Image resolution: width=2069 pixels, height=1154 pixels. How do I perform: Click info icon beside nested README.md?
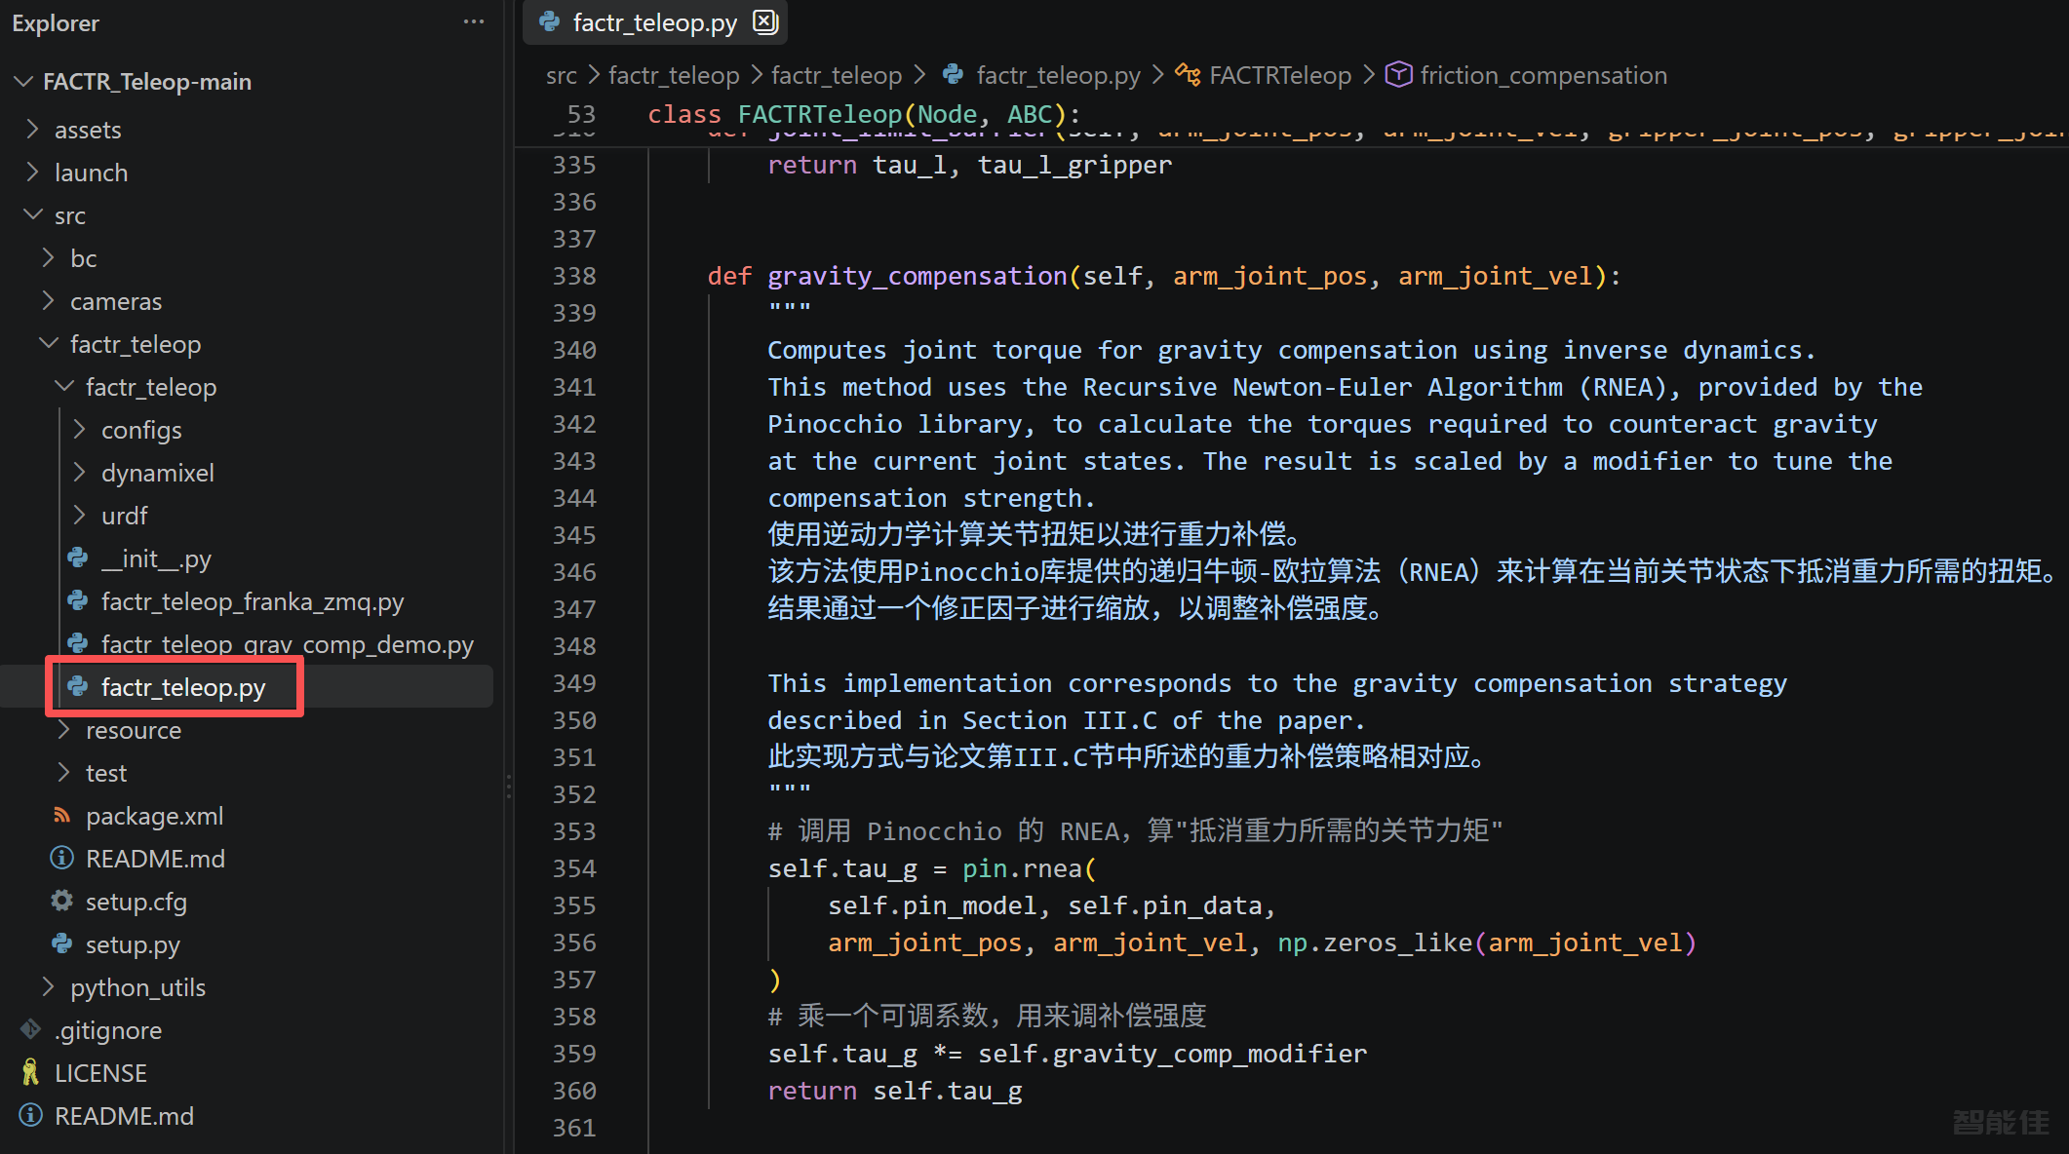click(61, 859)
